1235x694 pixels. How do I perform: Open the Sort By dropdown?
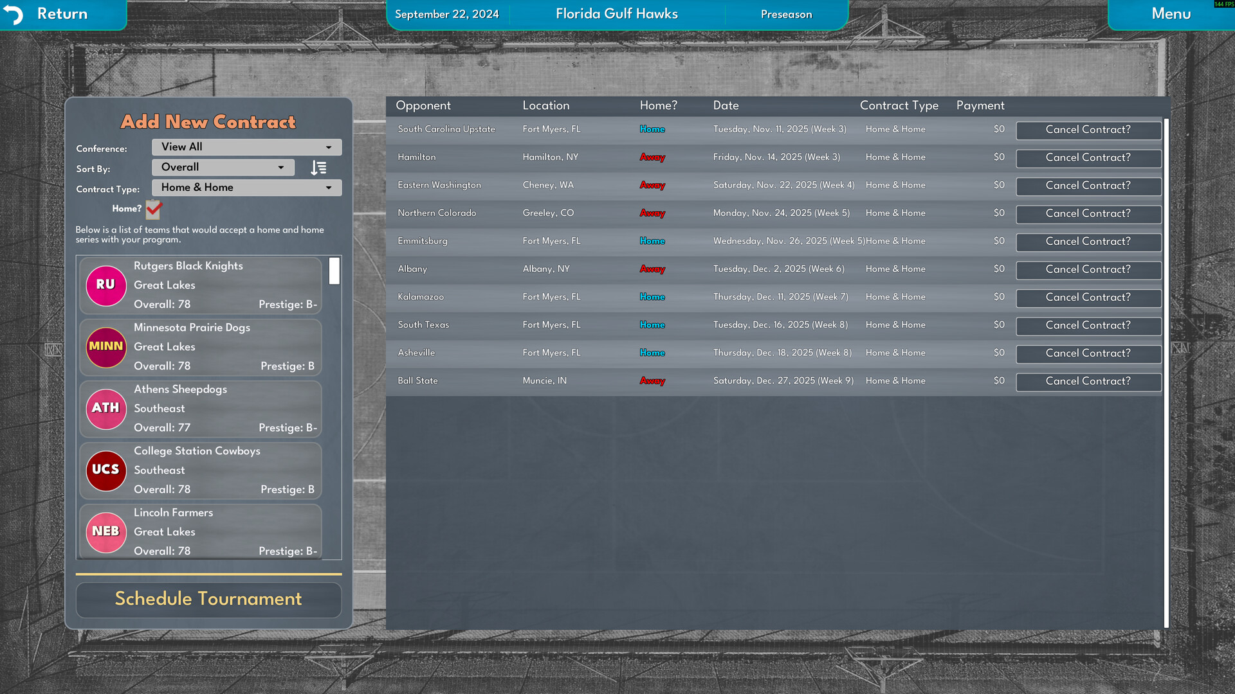click(x=223, y=167)
